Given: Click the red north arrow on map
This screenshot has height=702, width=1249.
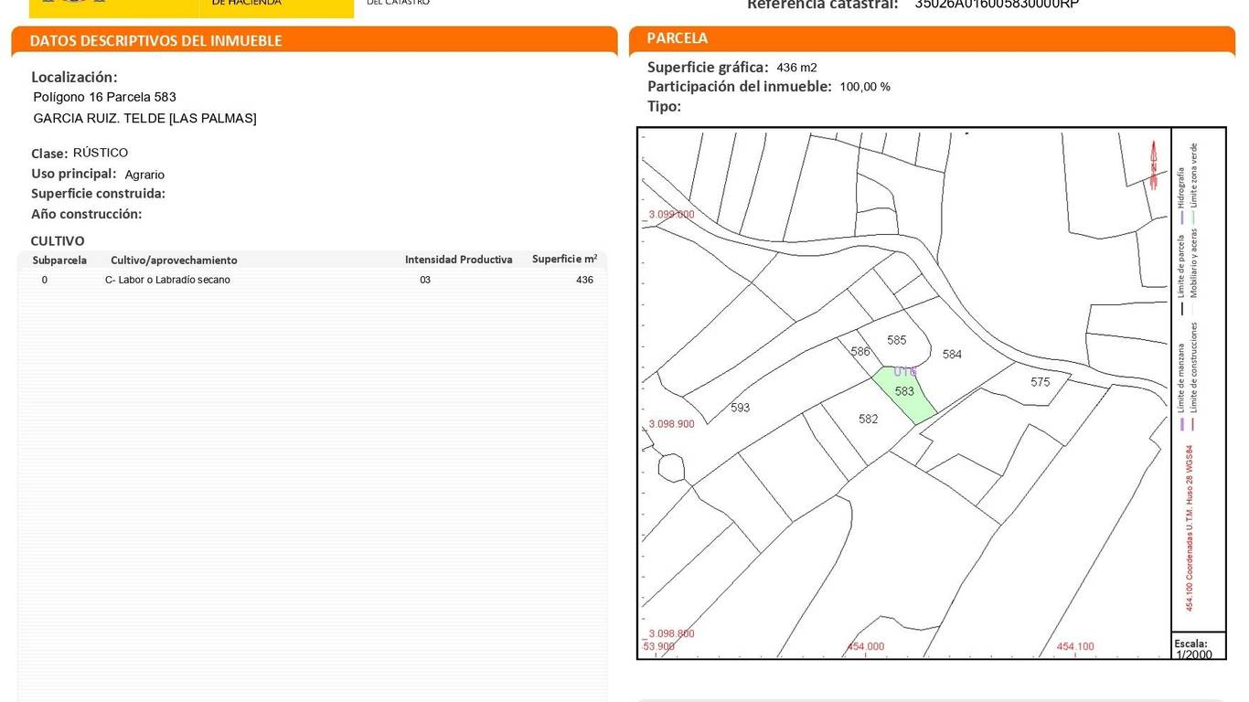Looking at the screenshot, I should coord(1154,165).
